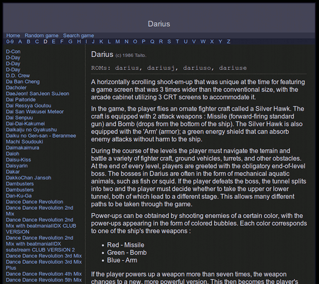
Task: Open Dance Dance Revolution 3rd Mix Plus
Action: [43, 265]
